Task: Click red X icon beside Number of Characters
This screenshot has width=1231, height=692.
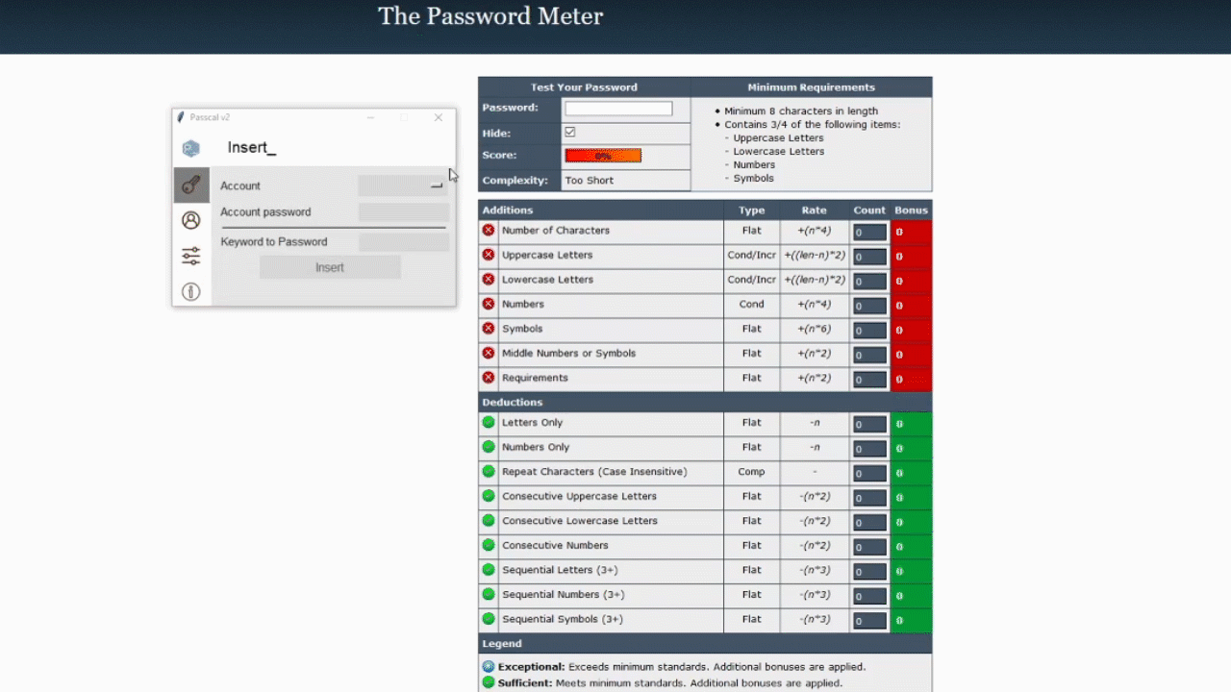Action: coord(489,231)
